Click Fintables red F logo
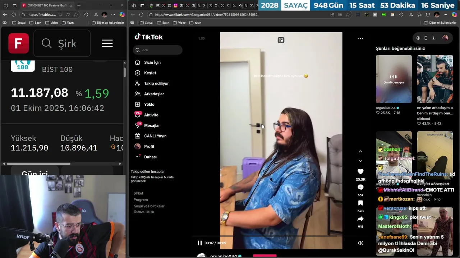 [x=19, y=43]
